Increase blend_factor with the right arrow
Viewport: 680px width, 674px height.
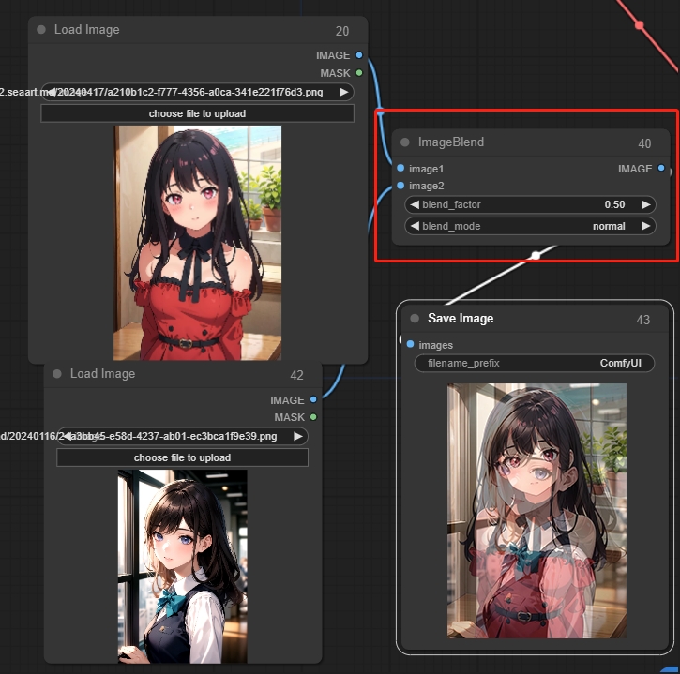click(x=645, y=204)
